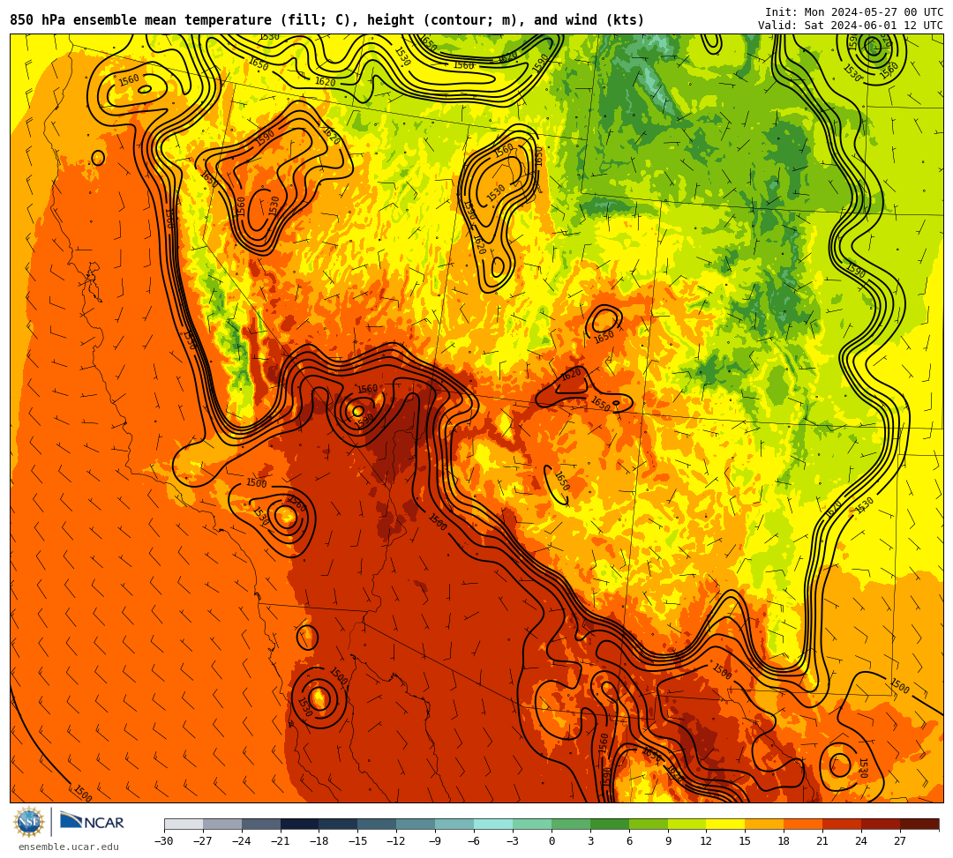Pick the 9 to 12 yellow-green swatch
The image size is (953, 858).
(687, 824)
